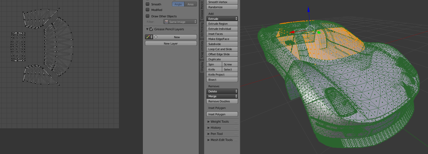This screenshot has width=428, height=154.
Task: Click the Spin button
Action: click(214, 64)
